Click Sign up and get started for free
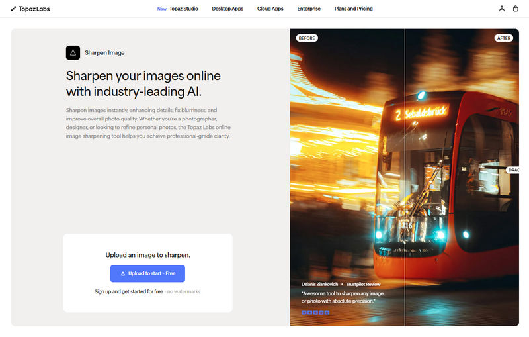 click(x=128, y=291)
